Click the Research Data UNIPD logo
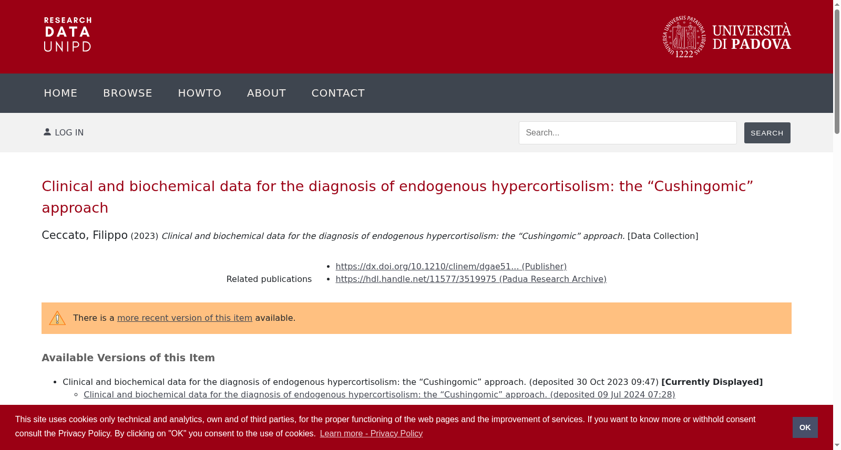The width and height of the screenshot is (841, 450). (x=68, y=35)
